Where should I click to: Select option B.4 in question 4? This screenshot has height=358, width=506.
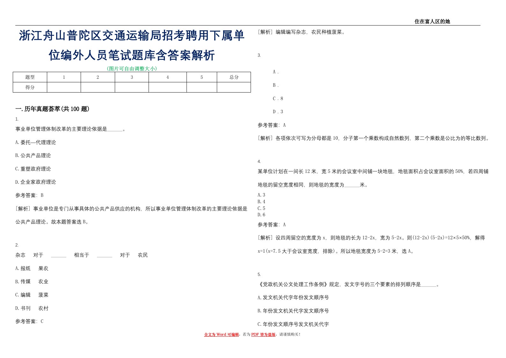(x=261, y=201)
